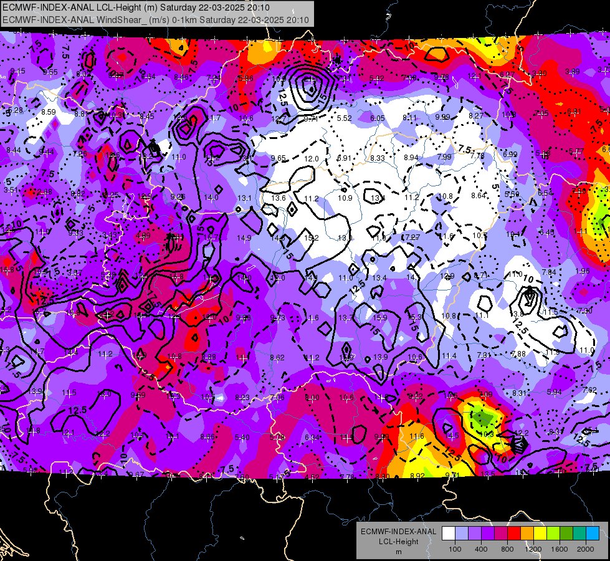The height and width of the screenshot is (561, 610).
Task: Click the wind shear value 9.99
Action: point(442,117)
